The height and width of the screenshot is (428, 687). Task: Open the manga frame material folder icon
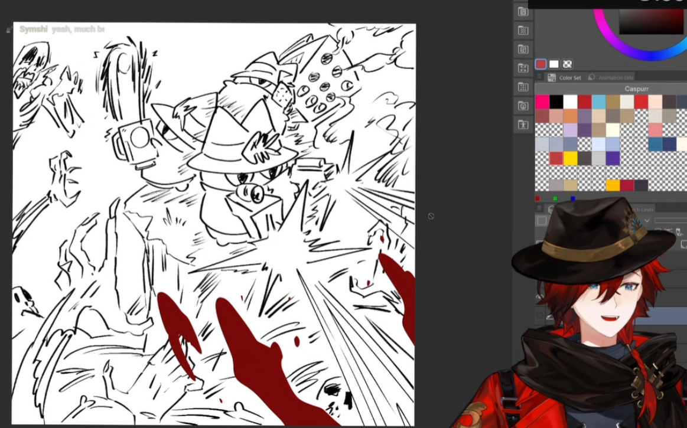coord(523,50)
